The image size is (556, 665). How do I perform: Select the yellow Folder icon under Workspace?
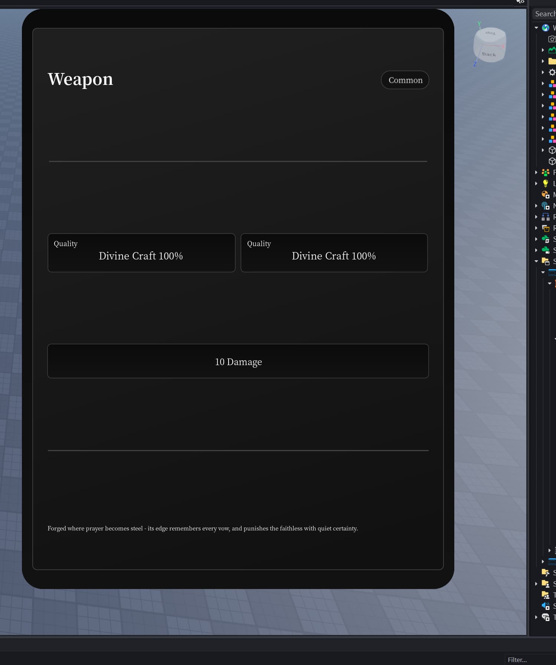[x=552, y=61]
